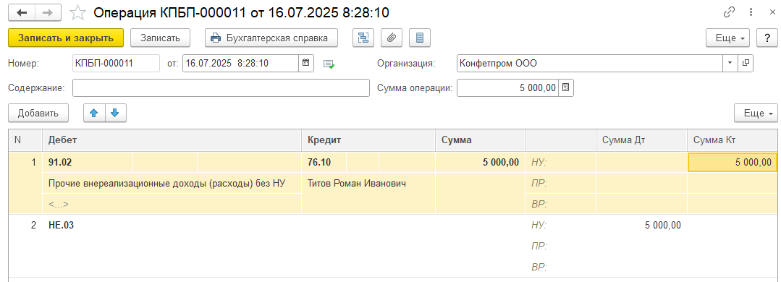Print Бухгалтерская справка
The height and width of the screenshot is (282, 781).
coord(271,38)
